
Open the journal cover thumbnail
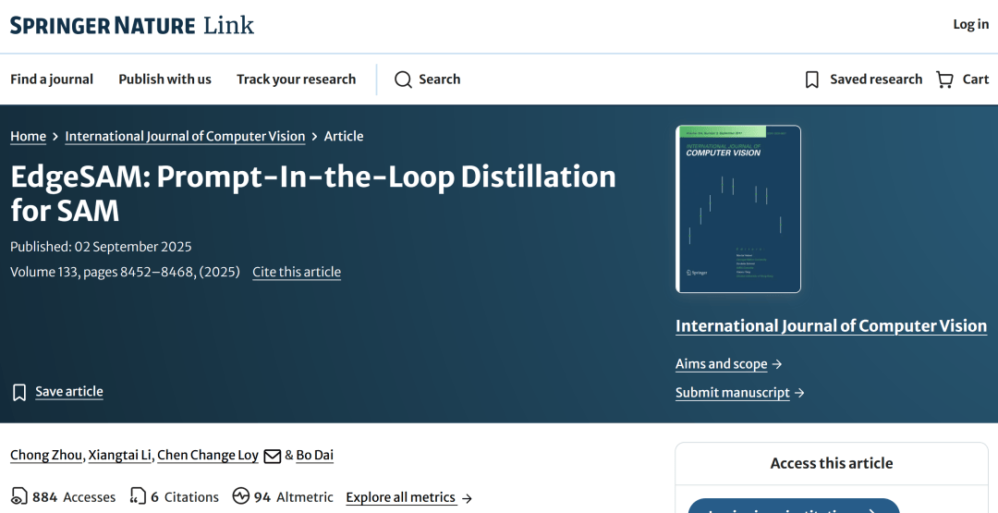tap(738, 210)
